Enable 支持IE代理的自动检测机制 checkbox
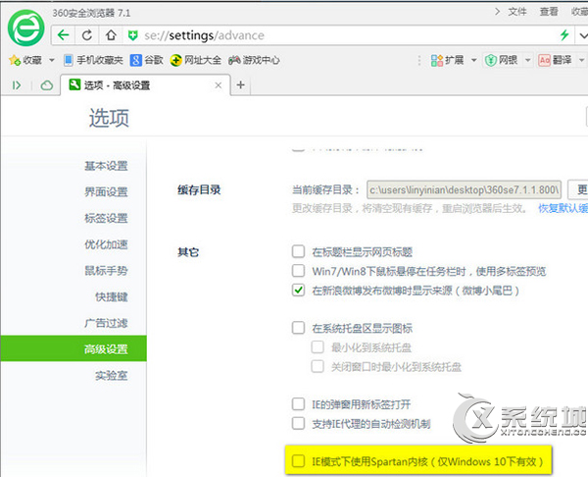Viewport: 588px width, 477px height. pos(298,423)
